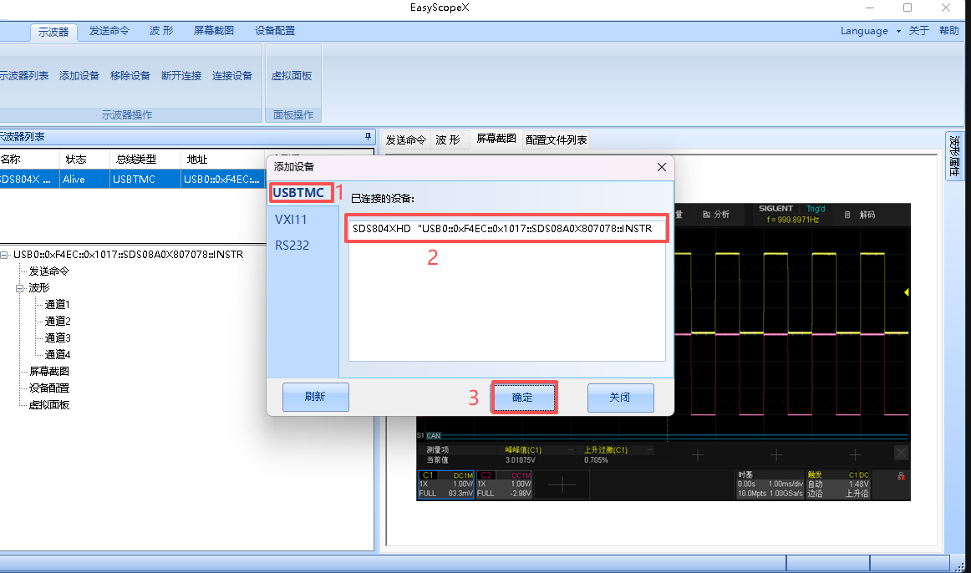The height and width of the screenshot is (573, 971).
Task: Toggle the pin icon on 示波器列表 panel
Action: [x=368, y=136]
